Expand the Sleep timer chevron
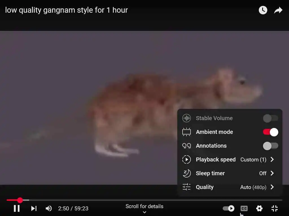289x216 pixels. coord(272,173)
